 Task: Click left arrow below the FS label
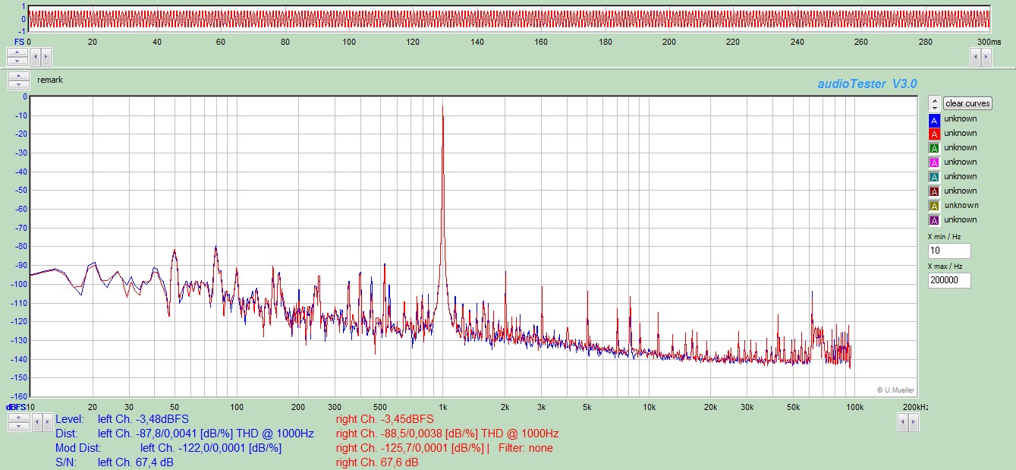click(35, 56)
